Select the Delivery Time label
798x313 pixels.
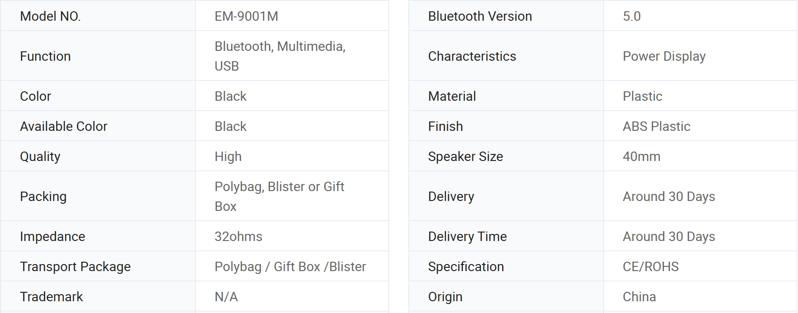point(467,237)
